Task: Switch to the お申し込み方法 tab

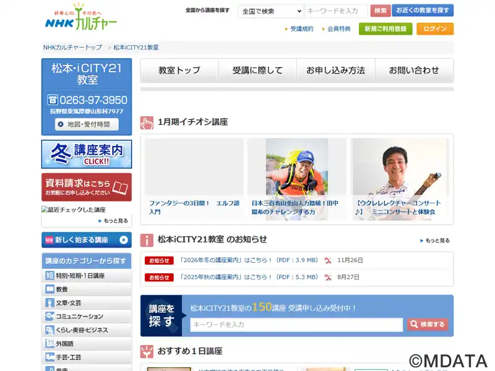Action: tap(335, 70)
